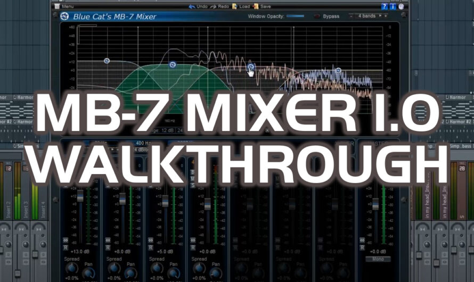Open the plugin Menu

pos(64,6)
